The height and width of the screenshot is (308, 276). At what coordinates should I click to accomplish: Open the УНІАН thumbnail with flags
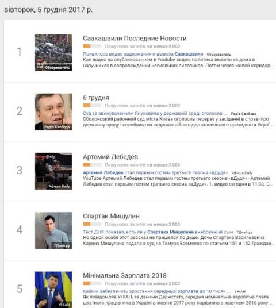click(x=53, y=290)
